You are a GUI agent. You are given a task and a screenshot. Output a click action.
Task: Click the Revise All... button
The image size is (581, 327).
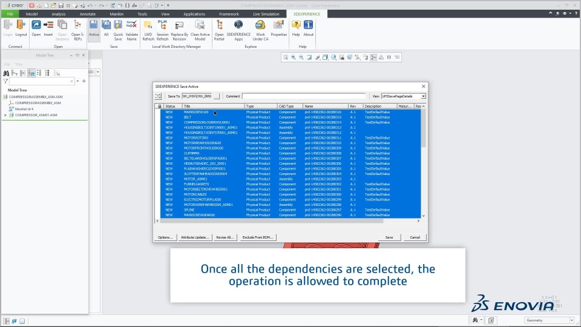point(225,237)
